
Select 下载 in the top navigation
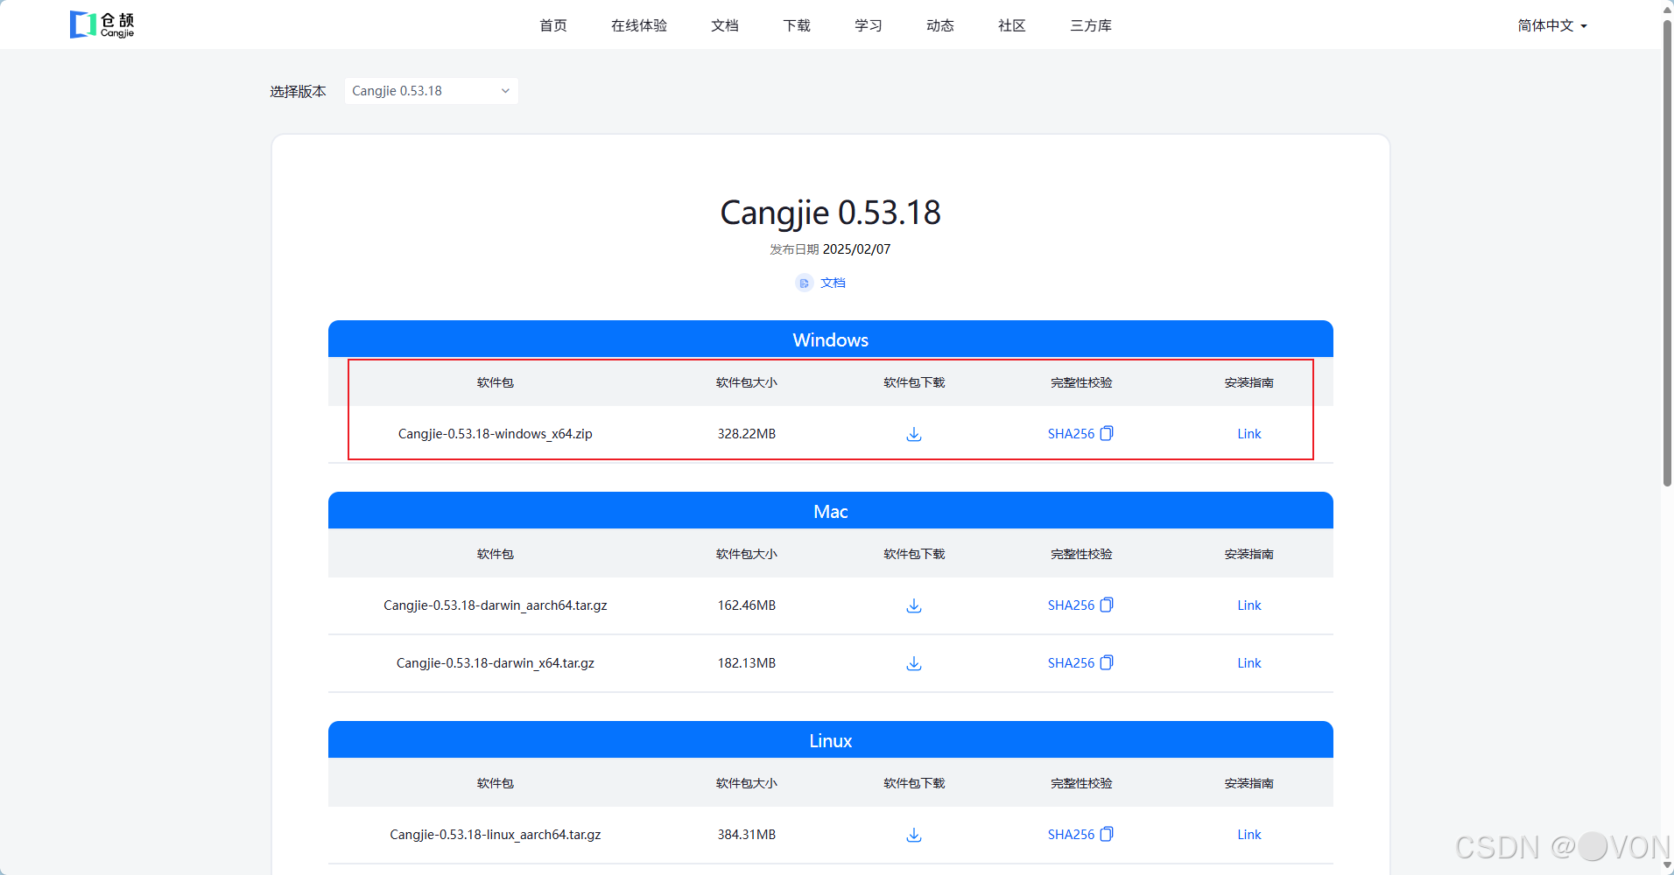(797, 25)
